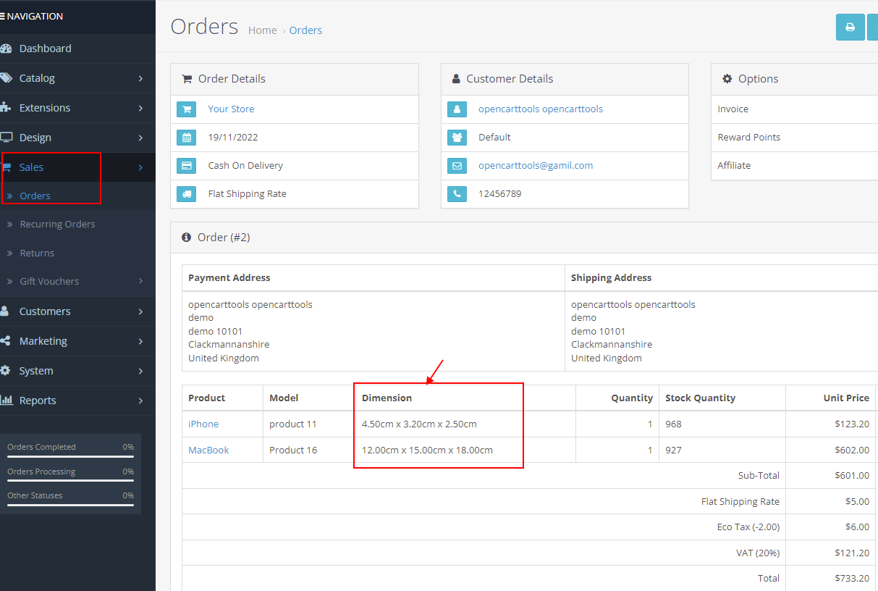878x591 pixels.
Task: Click the customer profile icon in Customer Details
Action: [457, 109]
